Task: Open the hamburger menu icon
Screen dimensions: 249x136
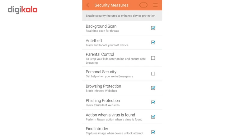Action: point(155,5)
